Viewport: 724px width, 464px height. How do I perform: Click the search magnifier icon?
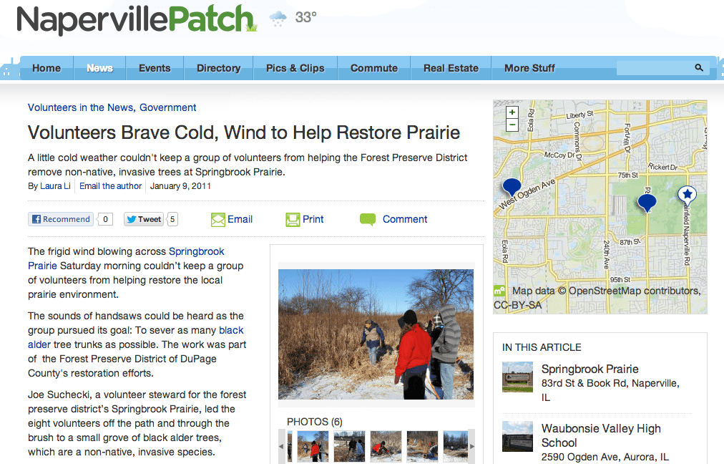coord(699,68)
